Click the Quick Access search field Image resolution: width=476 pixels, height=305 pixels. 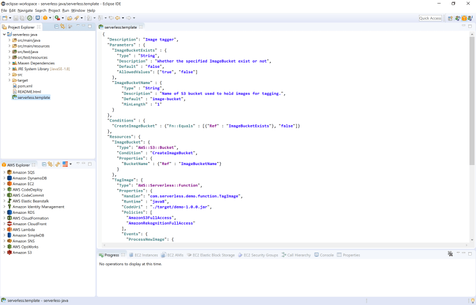[x=430, y=18]
